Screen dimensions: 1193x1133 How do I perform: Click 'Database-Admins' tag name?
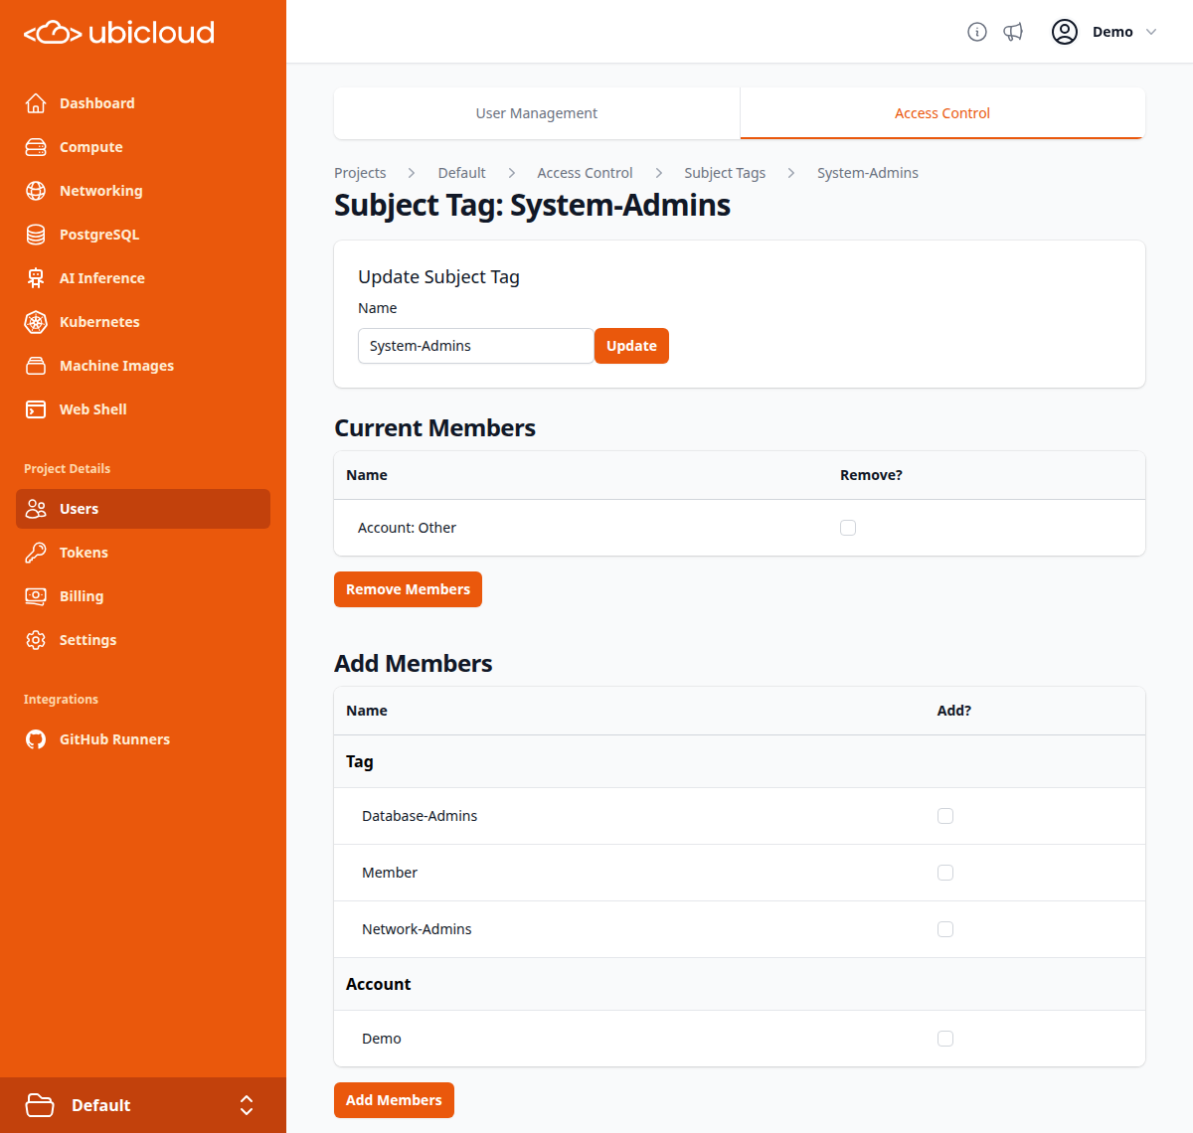click(x=420, y=816)
